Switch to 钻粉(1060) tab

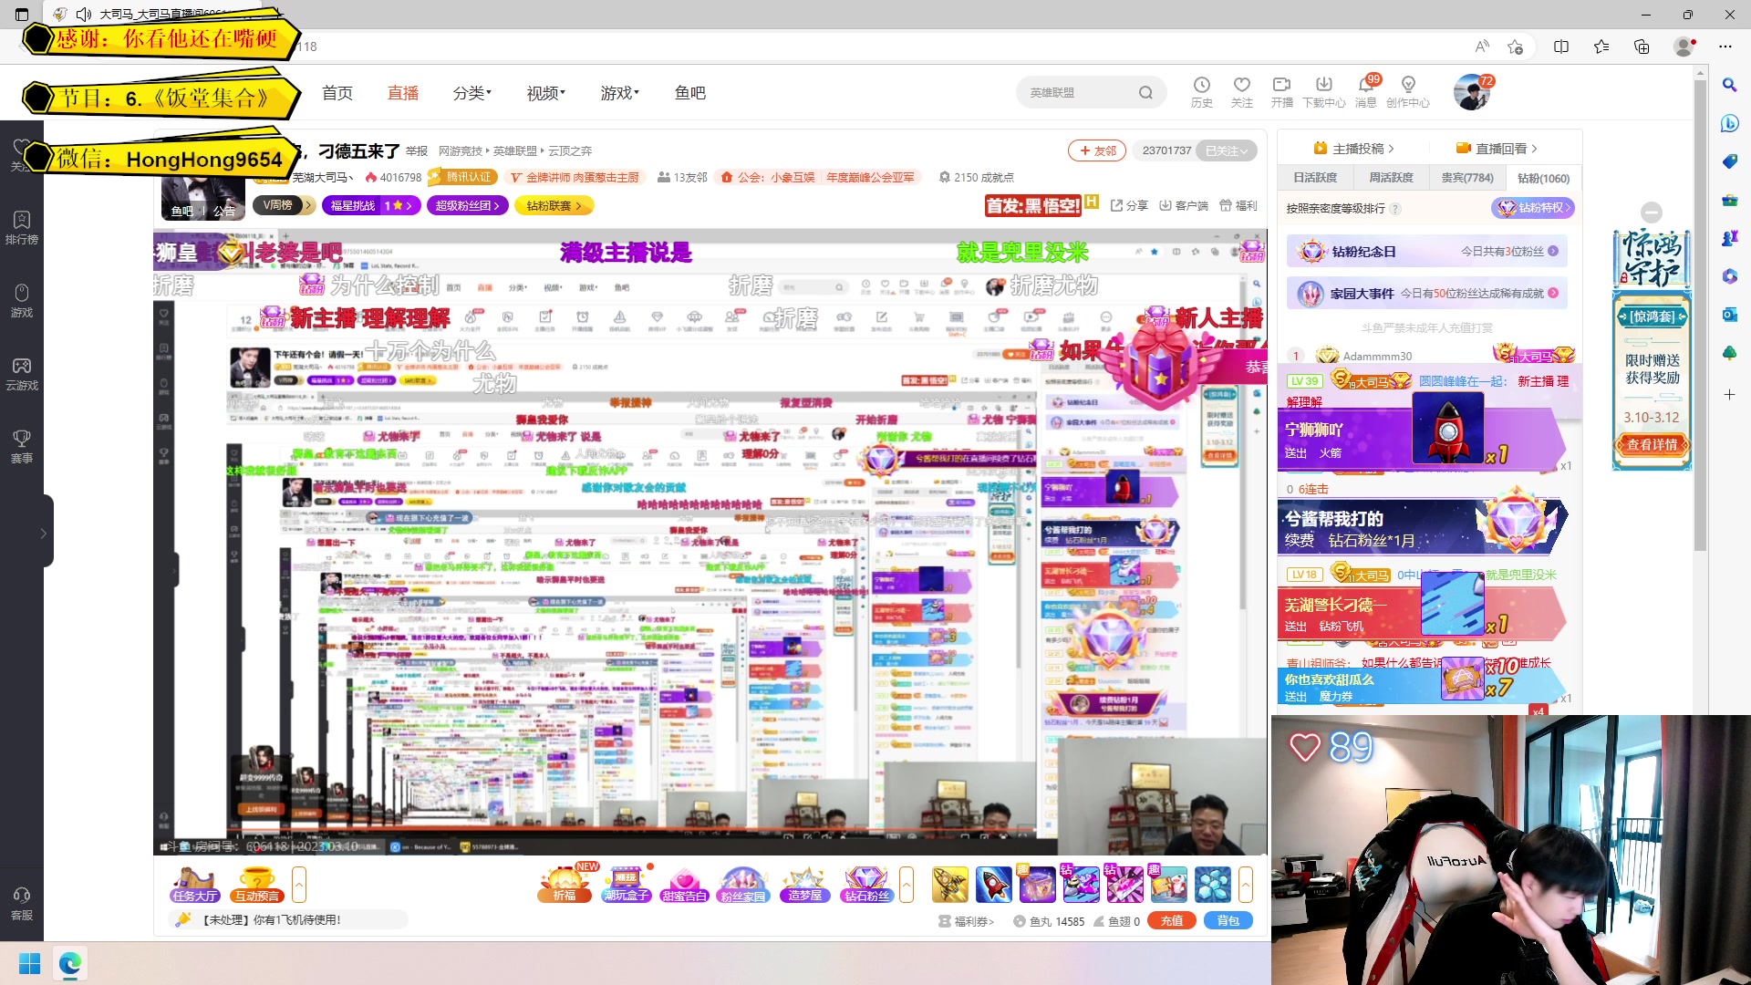(x=1544, y=178)
